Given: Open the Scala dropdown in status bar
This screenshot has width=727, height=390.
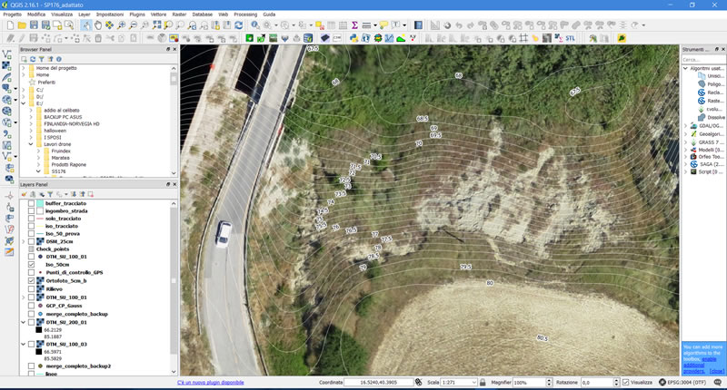Looking at the screenshot, I should [473, 382].
